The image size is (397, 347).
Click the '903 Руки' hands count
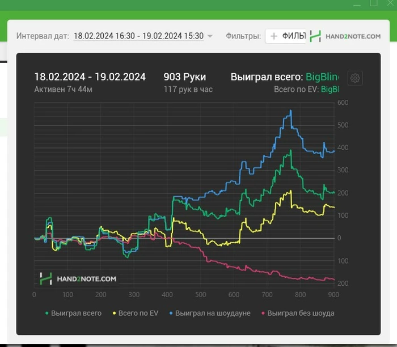[x=185, y=77]
